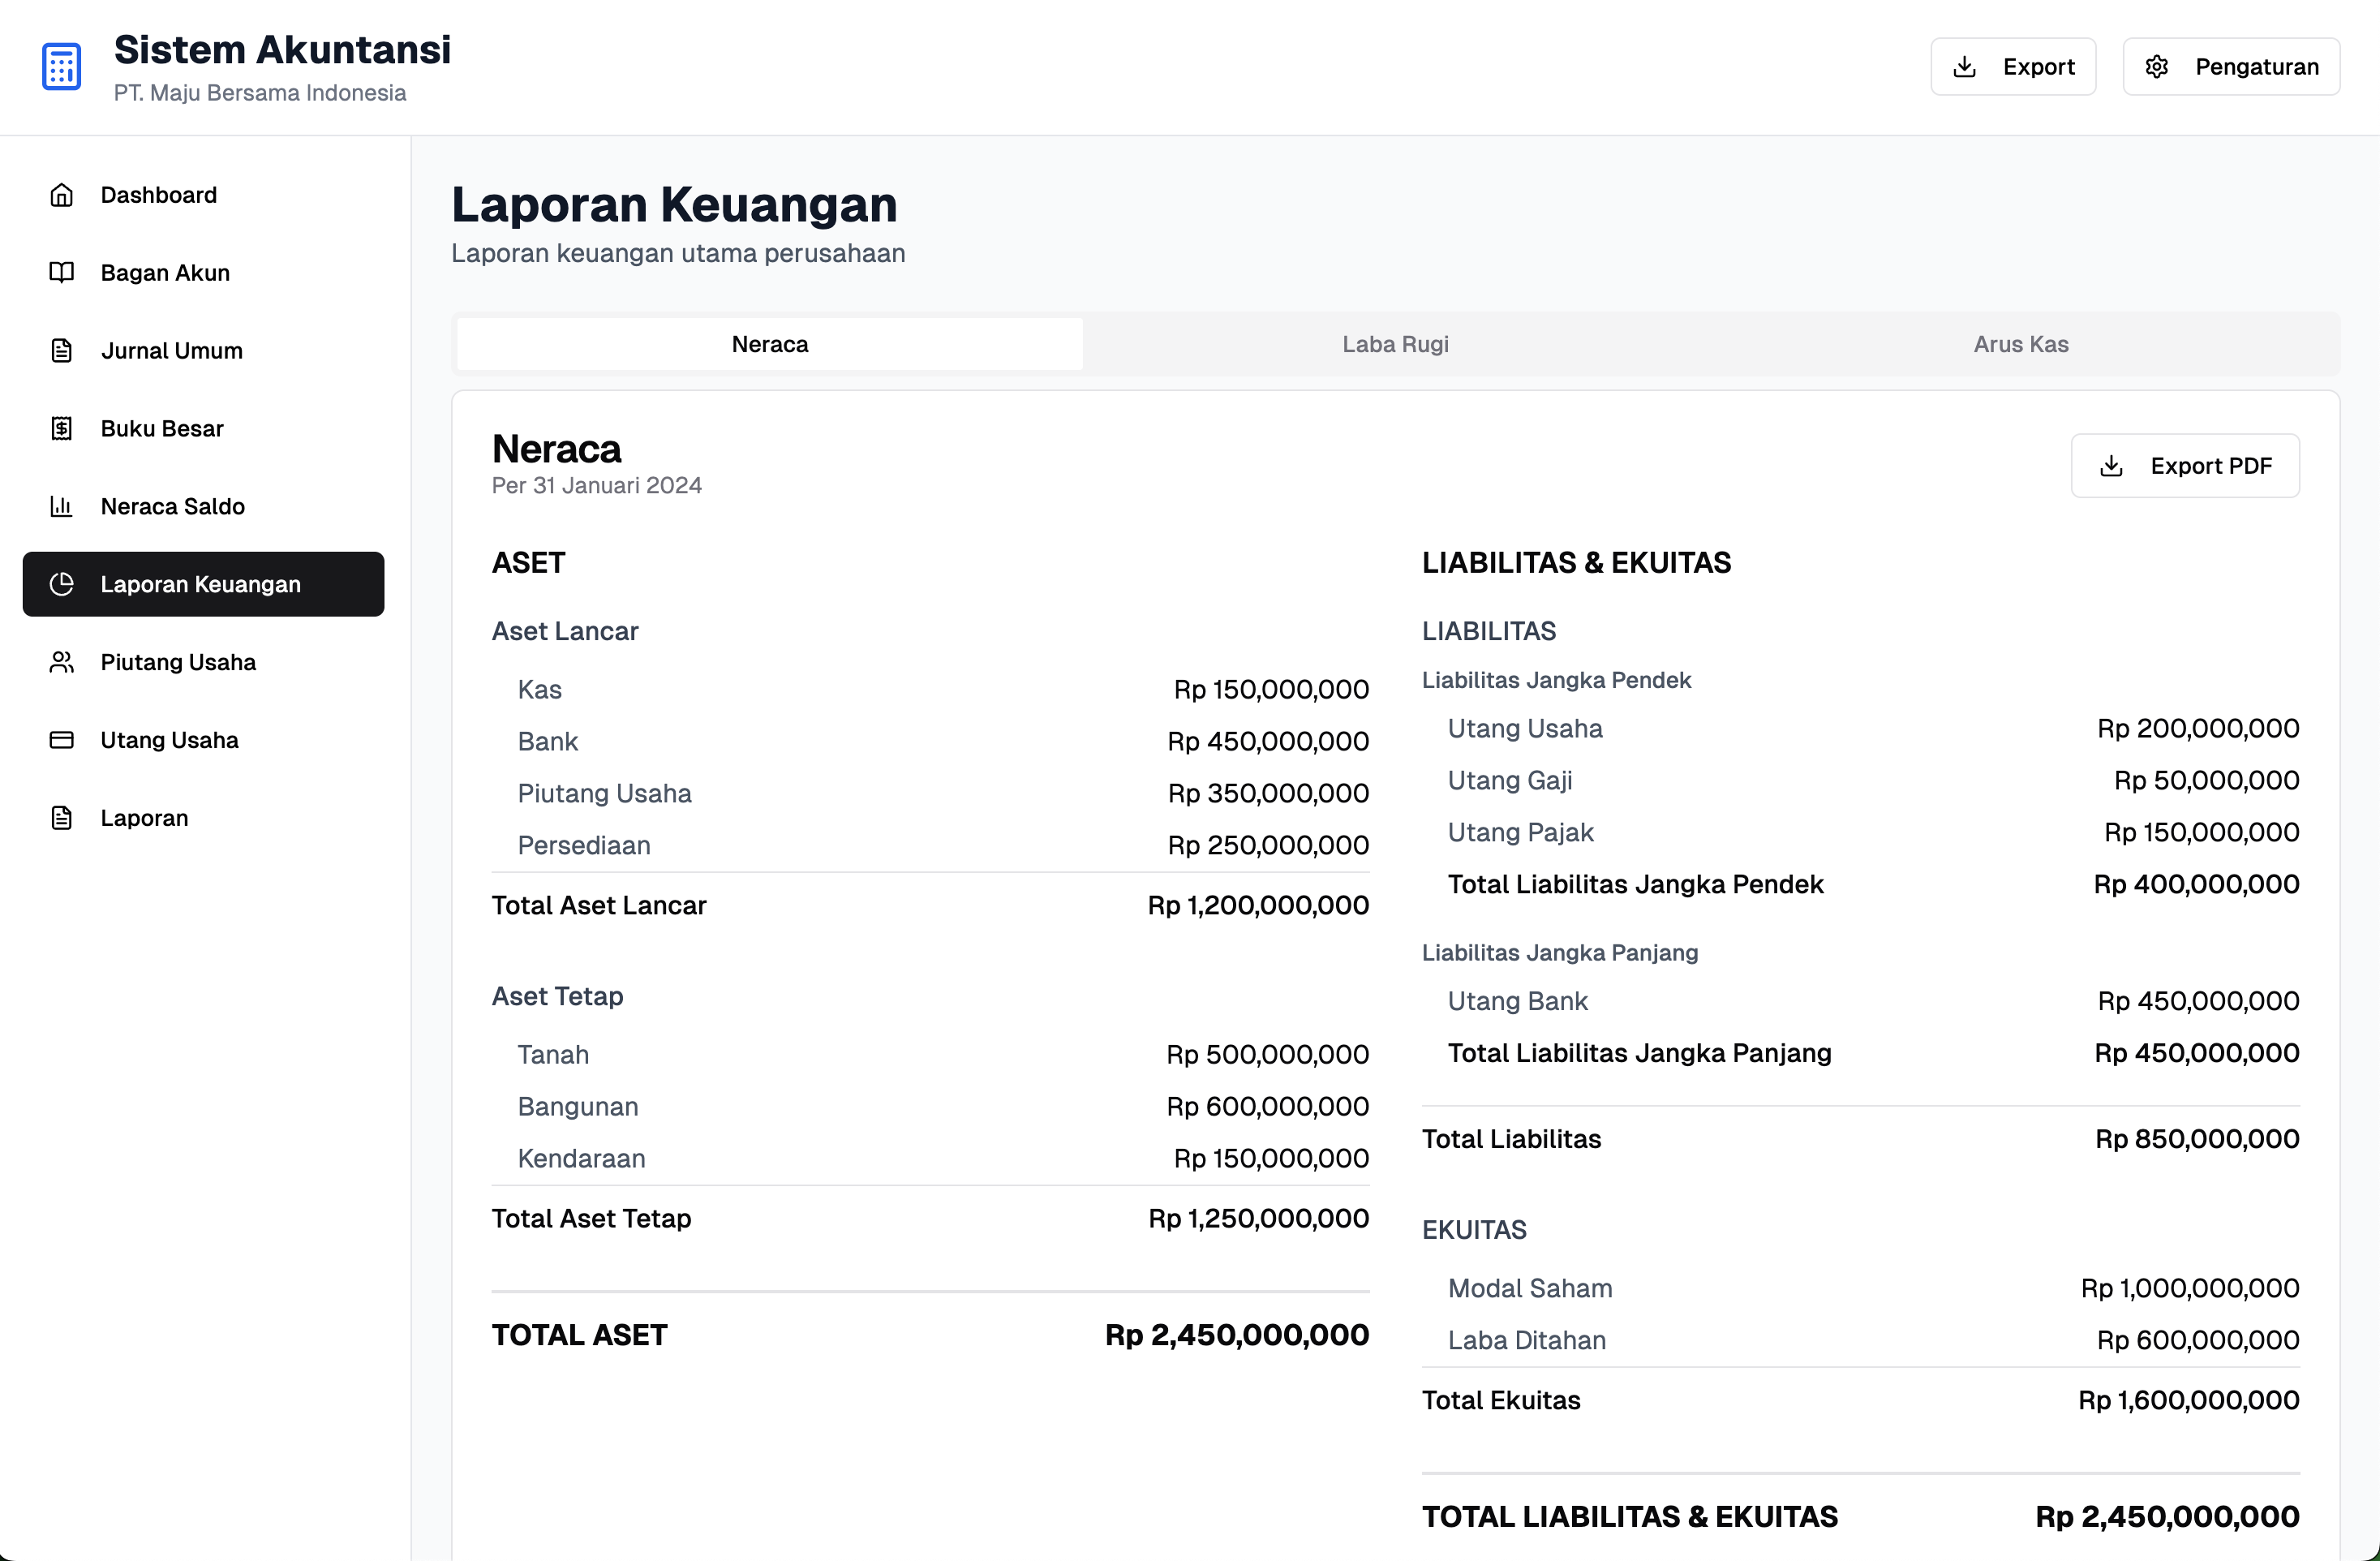Click the download icon in Export button
The height and width of the screenshot is (1561, 2380).
coord(1964,67)
